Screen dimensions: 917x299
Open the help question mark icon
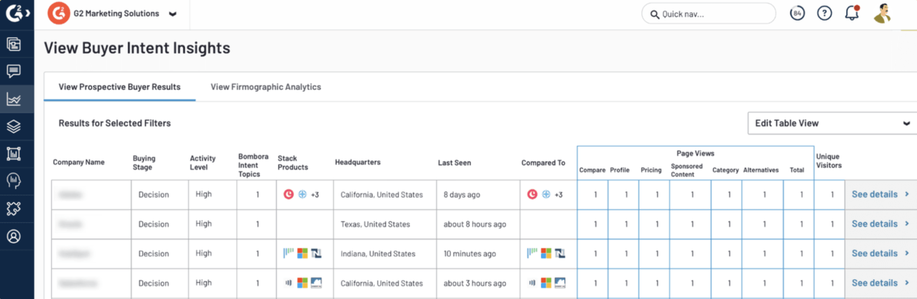(824, 13)
